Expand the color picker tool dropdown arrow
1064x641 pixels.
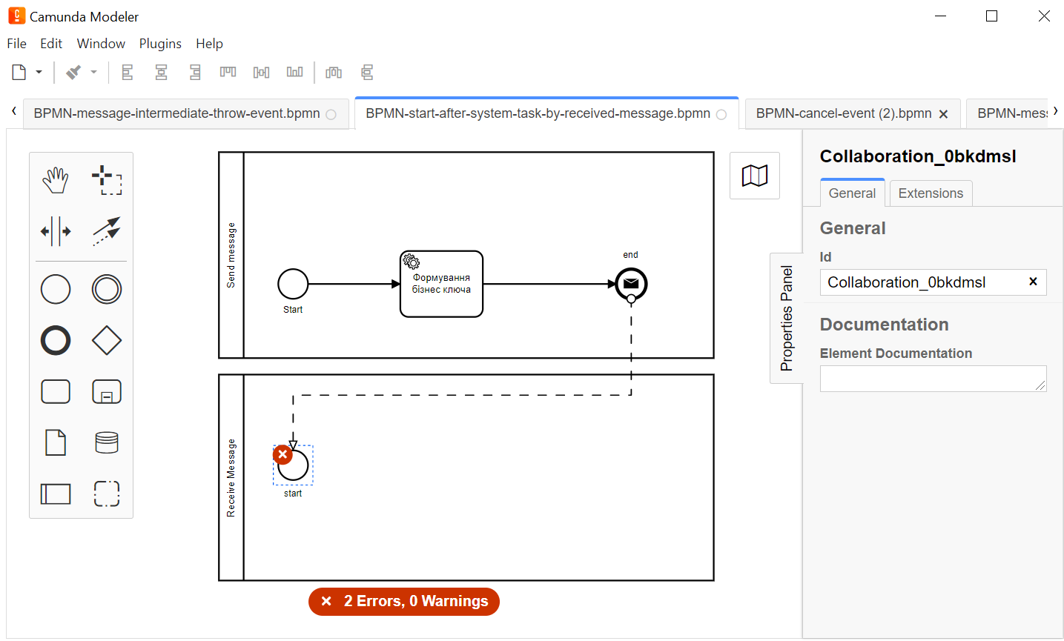(94, 73)
